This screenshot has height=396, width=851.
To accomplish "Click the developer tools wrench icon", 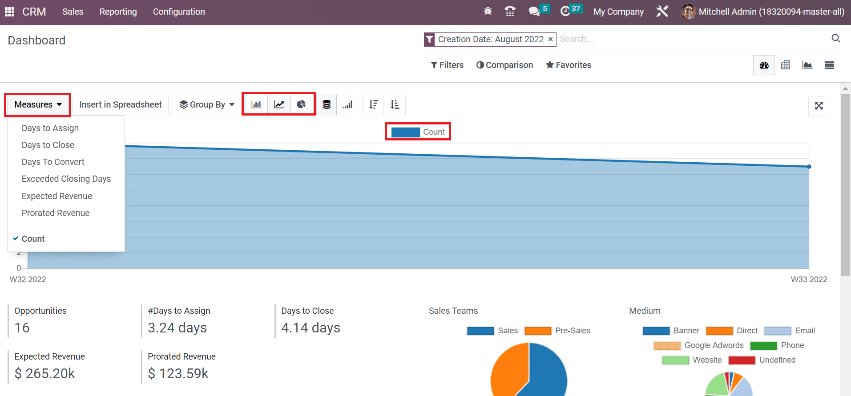I will pyautogui.click(x=662, y=12).
